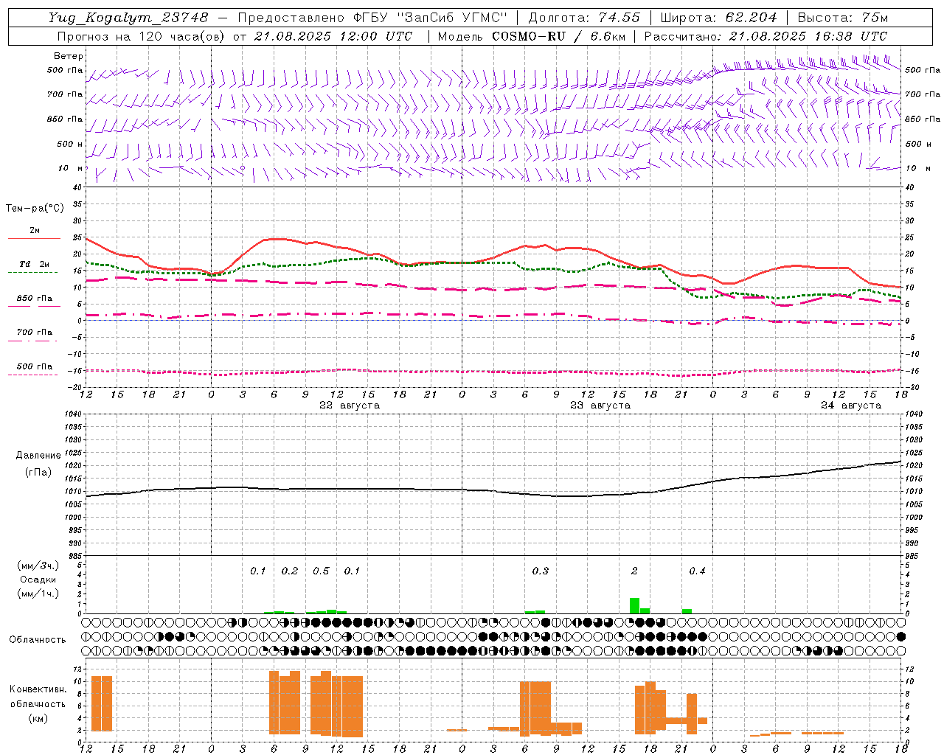Select the Осадки precipitation label
Screen dimensions: 944x755
[x=38, y=580]
